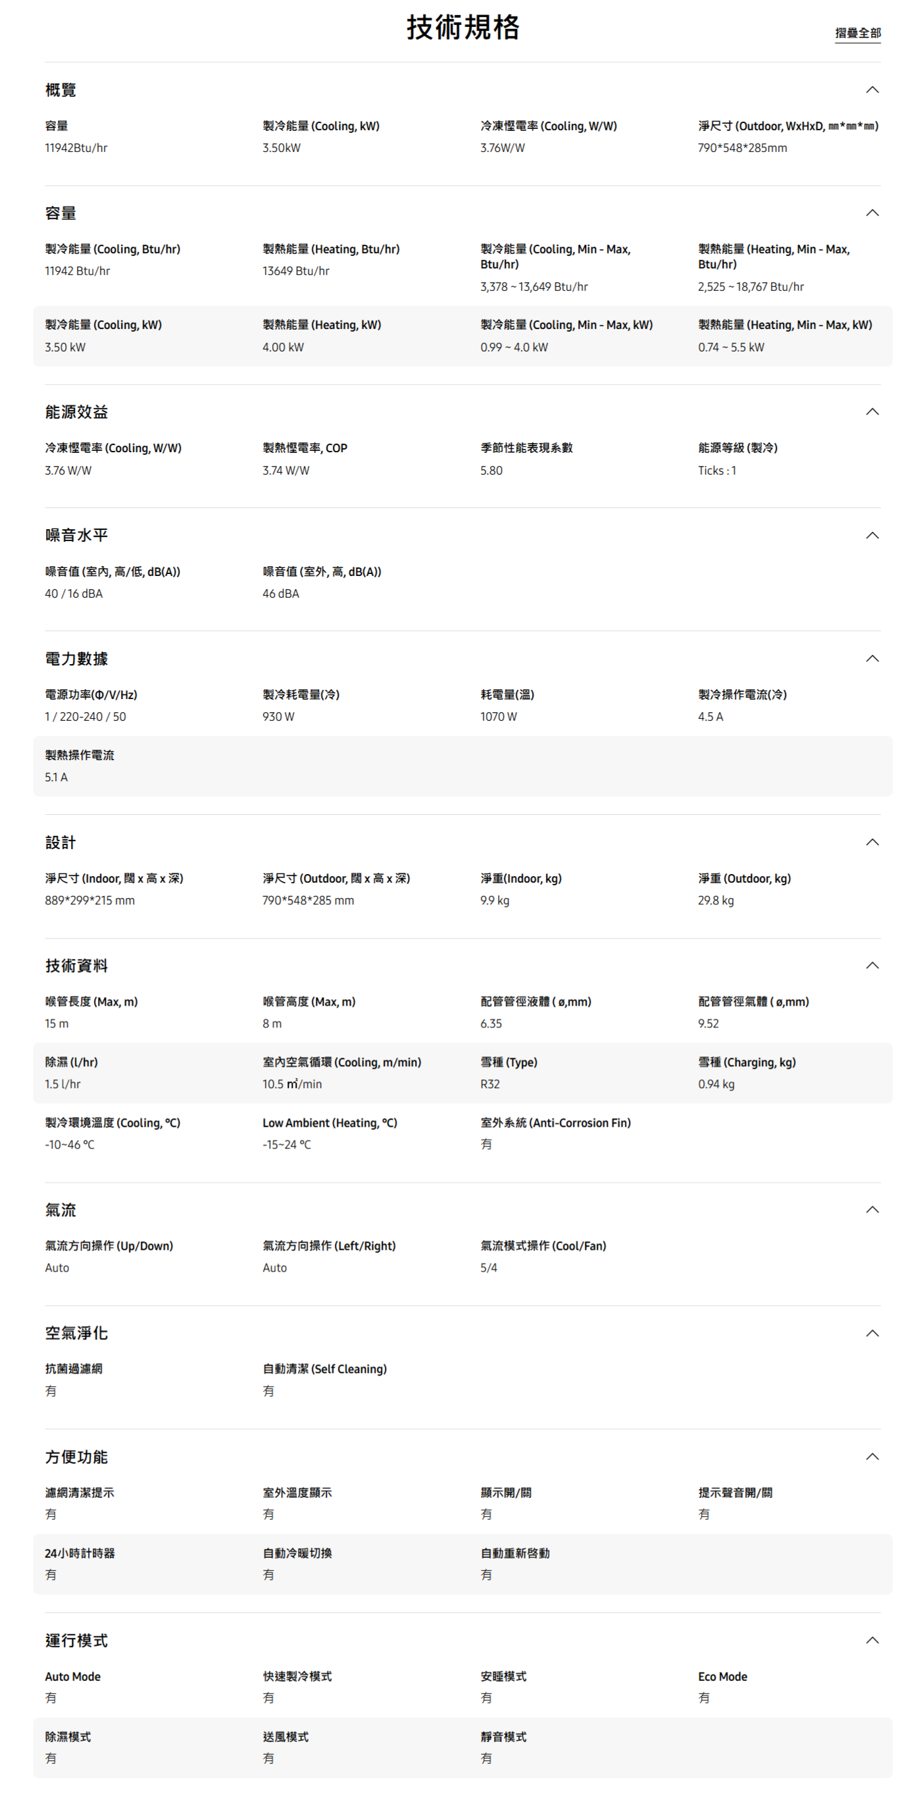The image size is (917, 1806).
Task: Click the 技術資料 heading text
Action: point(76,966)
